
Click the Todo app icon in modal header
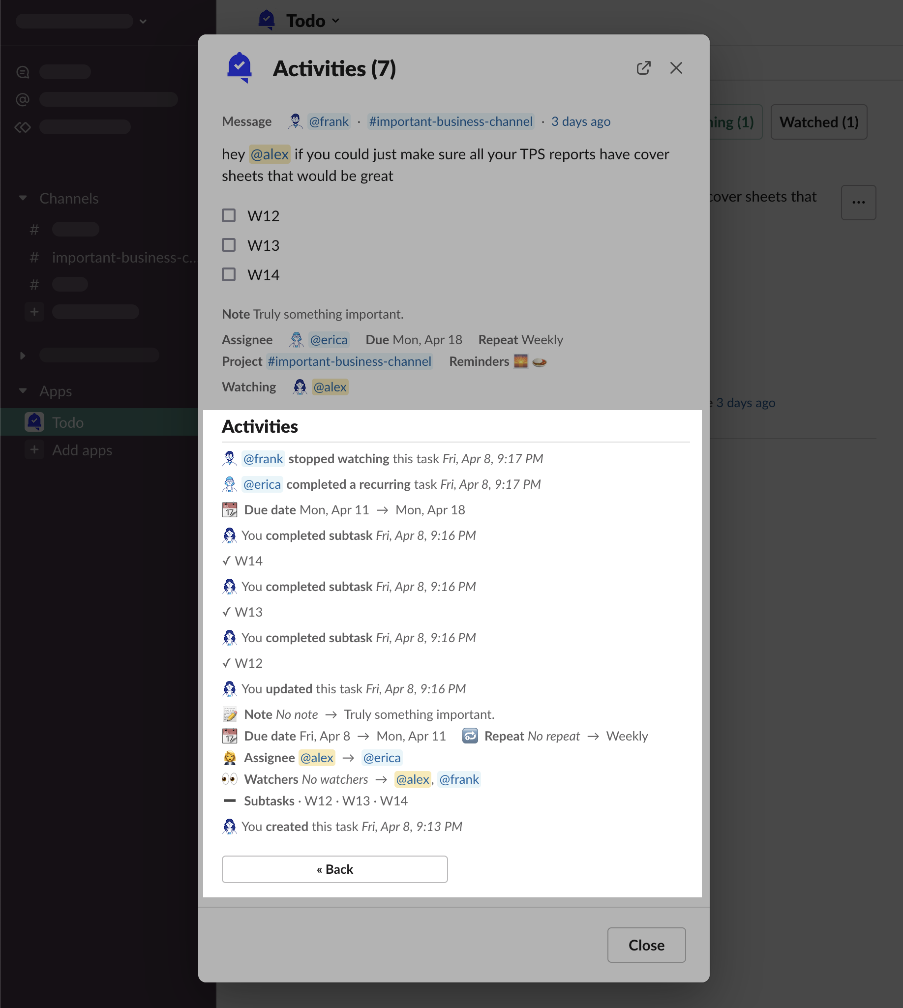click(x=240, y=68)
